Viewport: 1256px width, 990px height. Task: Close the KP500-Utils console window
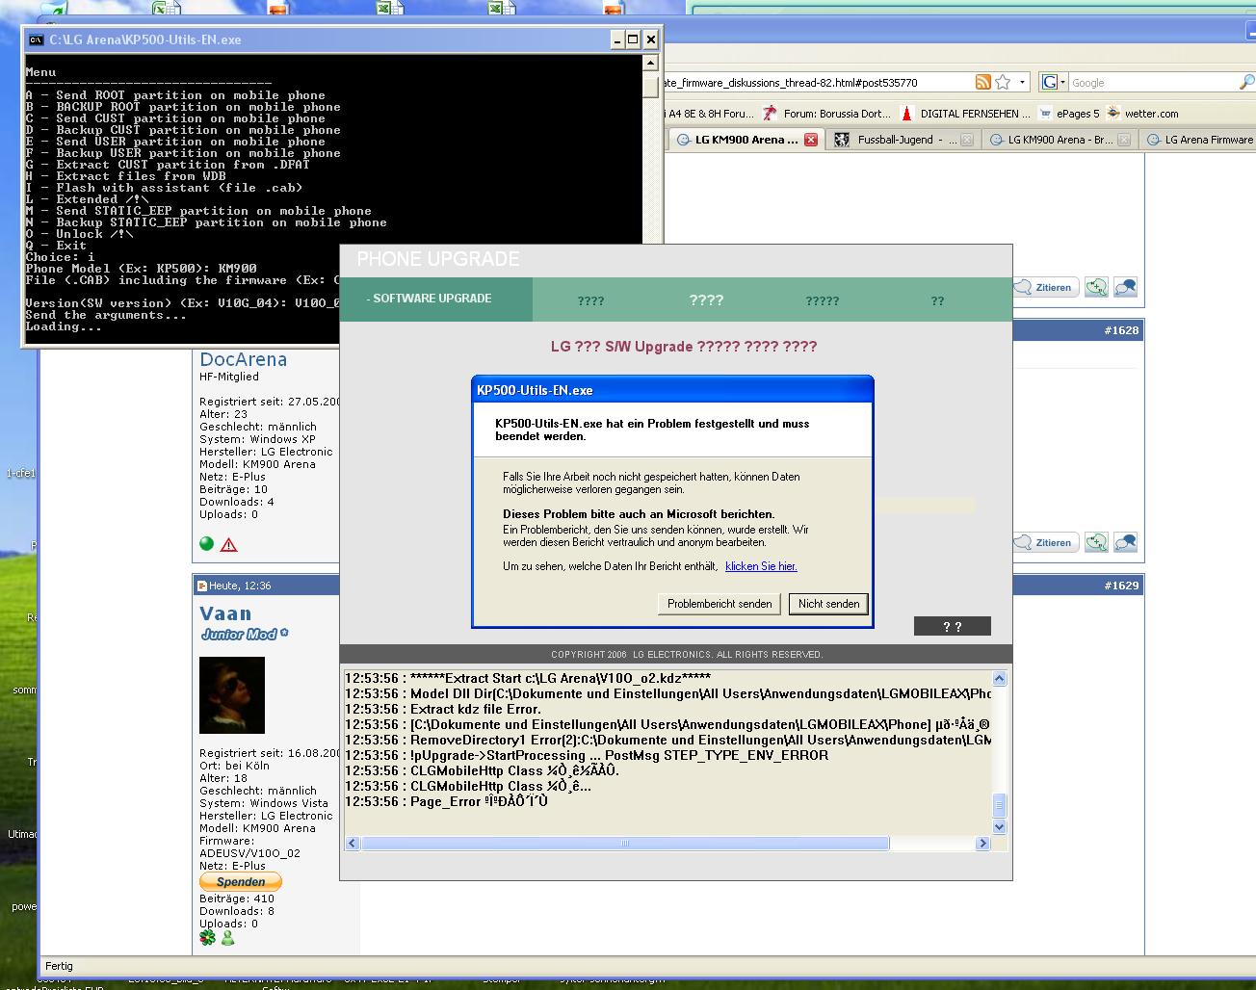(651, 39)
